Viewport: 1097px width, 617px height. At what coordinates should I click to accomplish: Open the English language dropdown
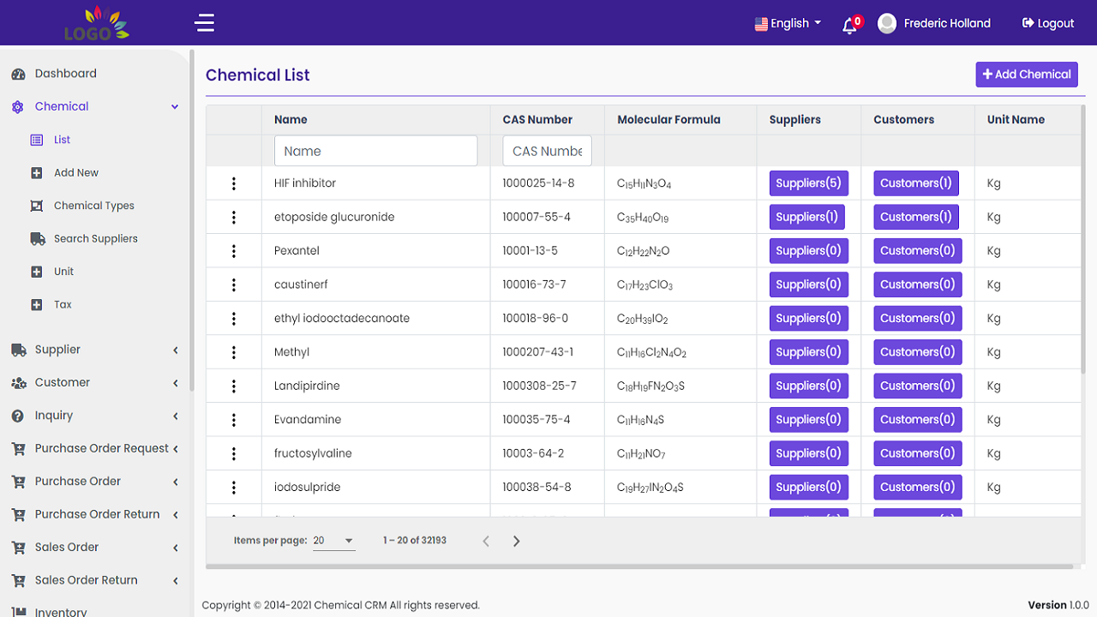click(x=788, y=23)
